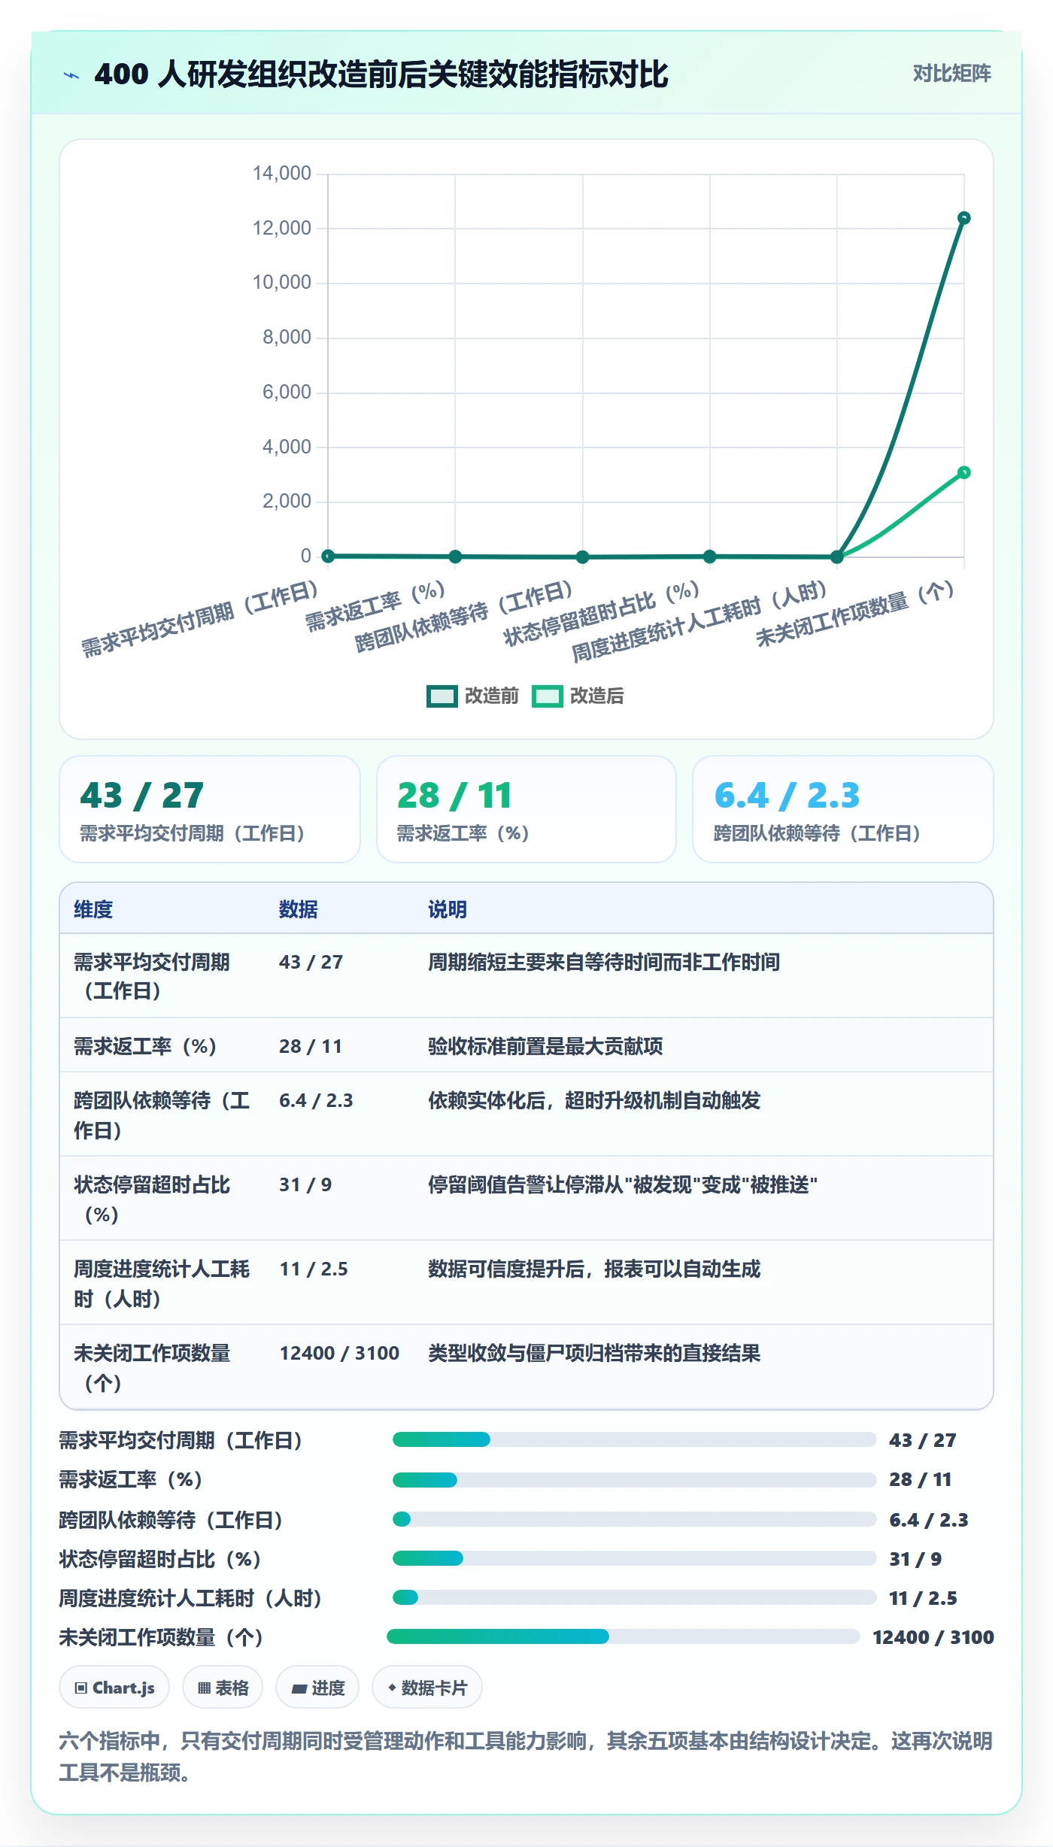Click the 14,000 y-axis tick label

[x=281, y=173]
